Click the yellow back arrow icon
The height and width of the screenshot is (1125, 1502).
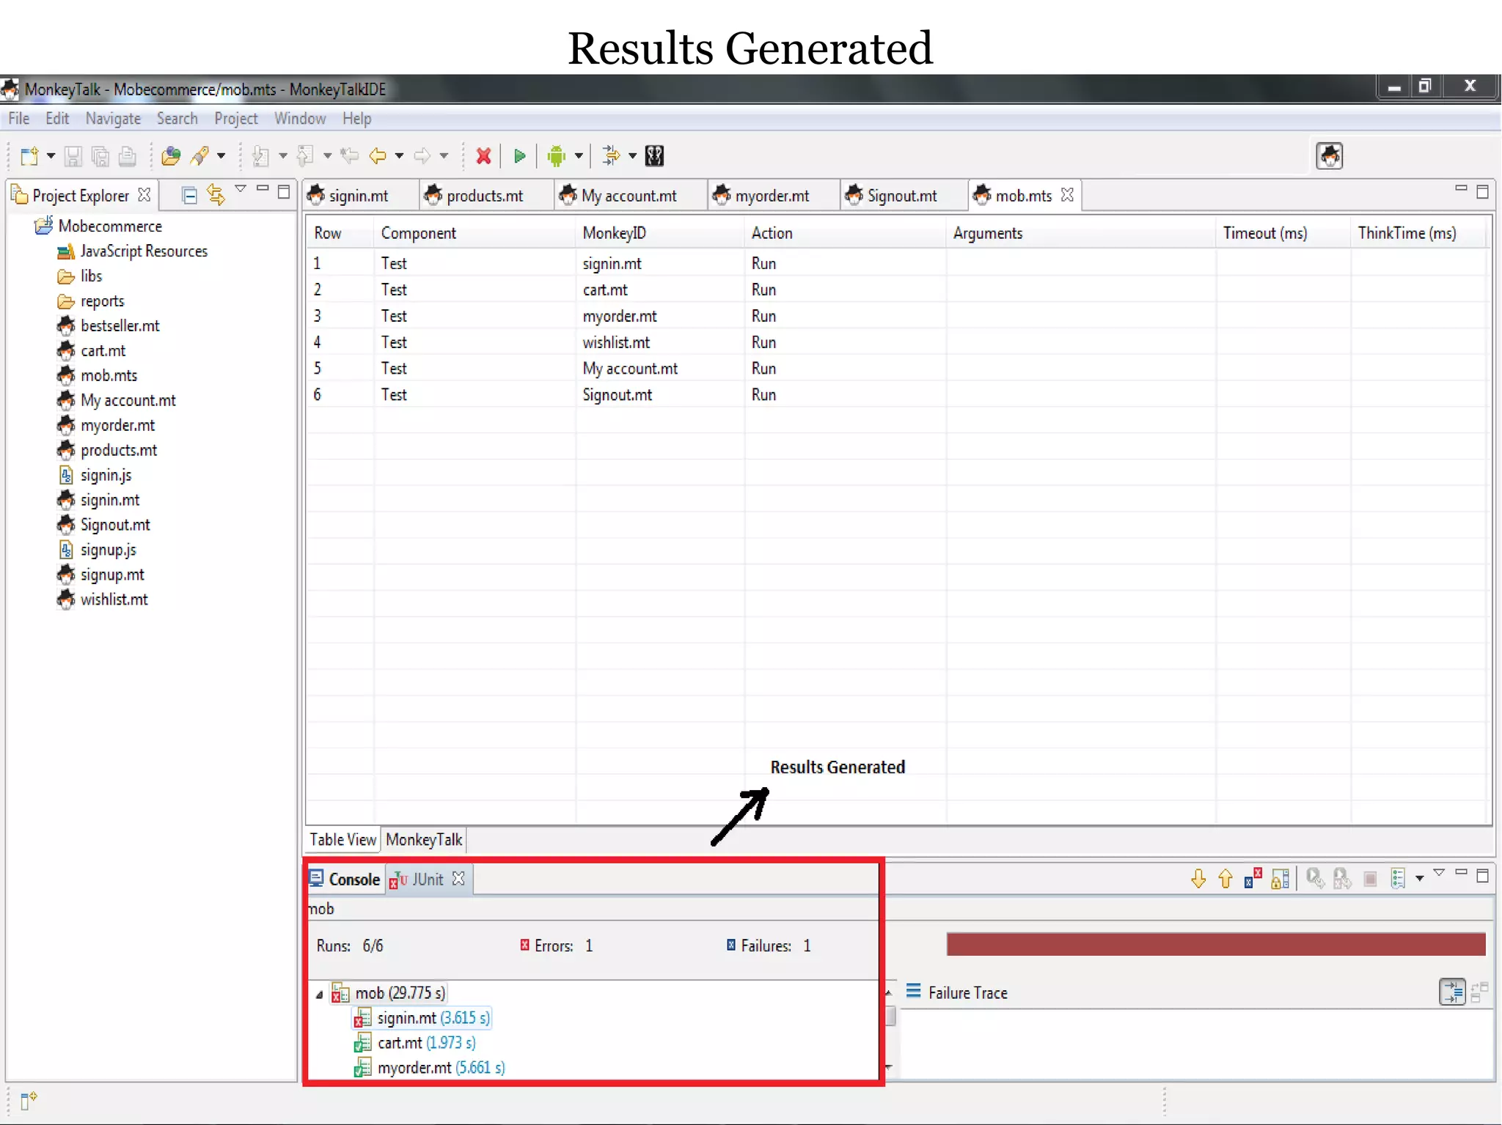378,156
